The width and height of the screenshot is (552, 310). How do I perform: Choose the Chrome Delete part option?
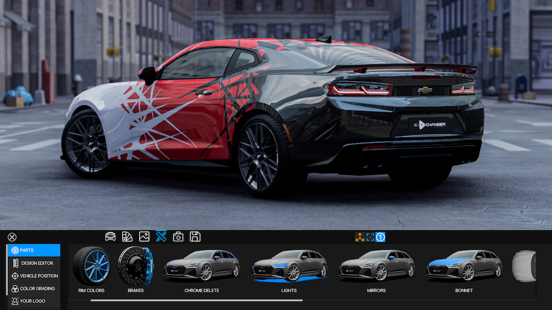(x=201, y=266)
